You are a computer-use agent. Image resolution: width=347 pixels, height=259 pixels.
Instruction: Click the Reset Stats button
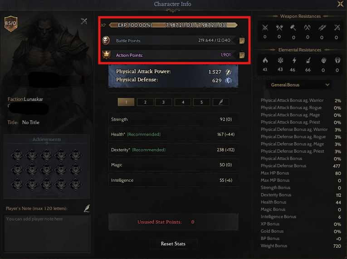173,244
